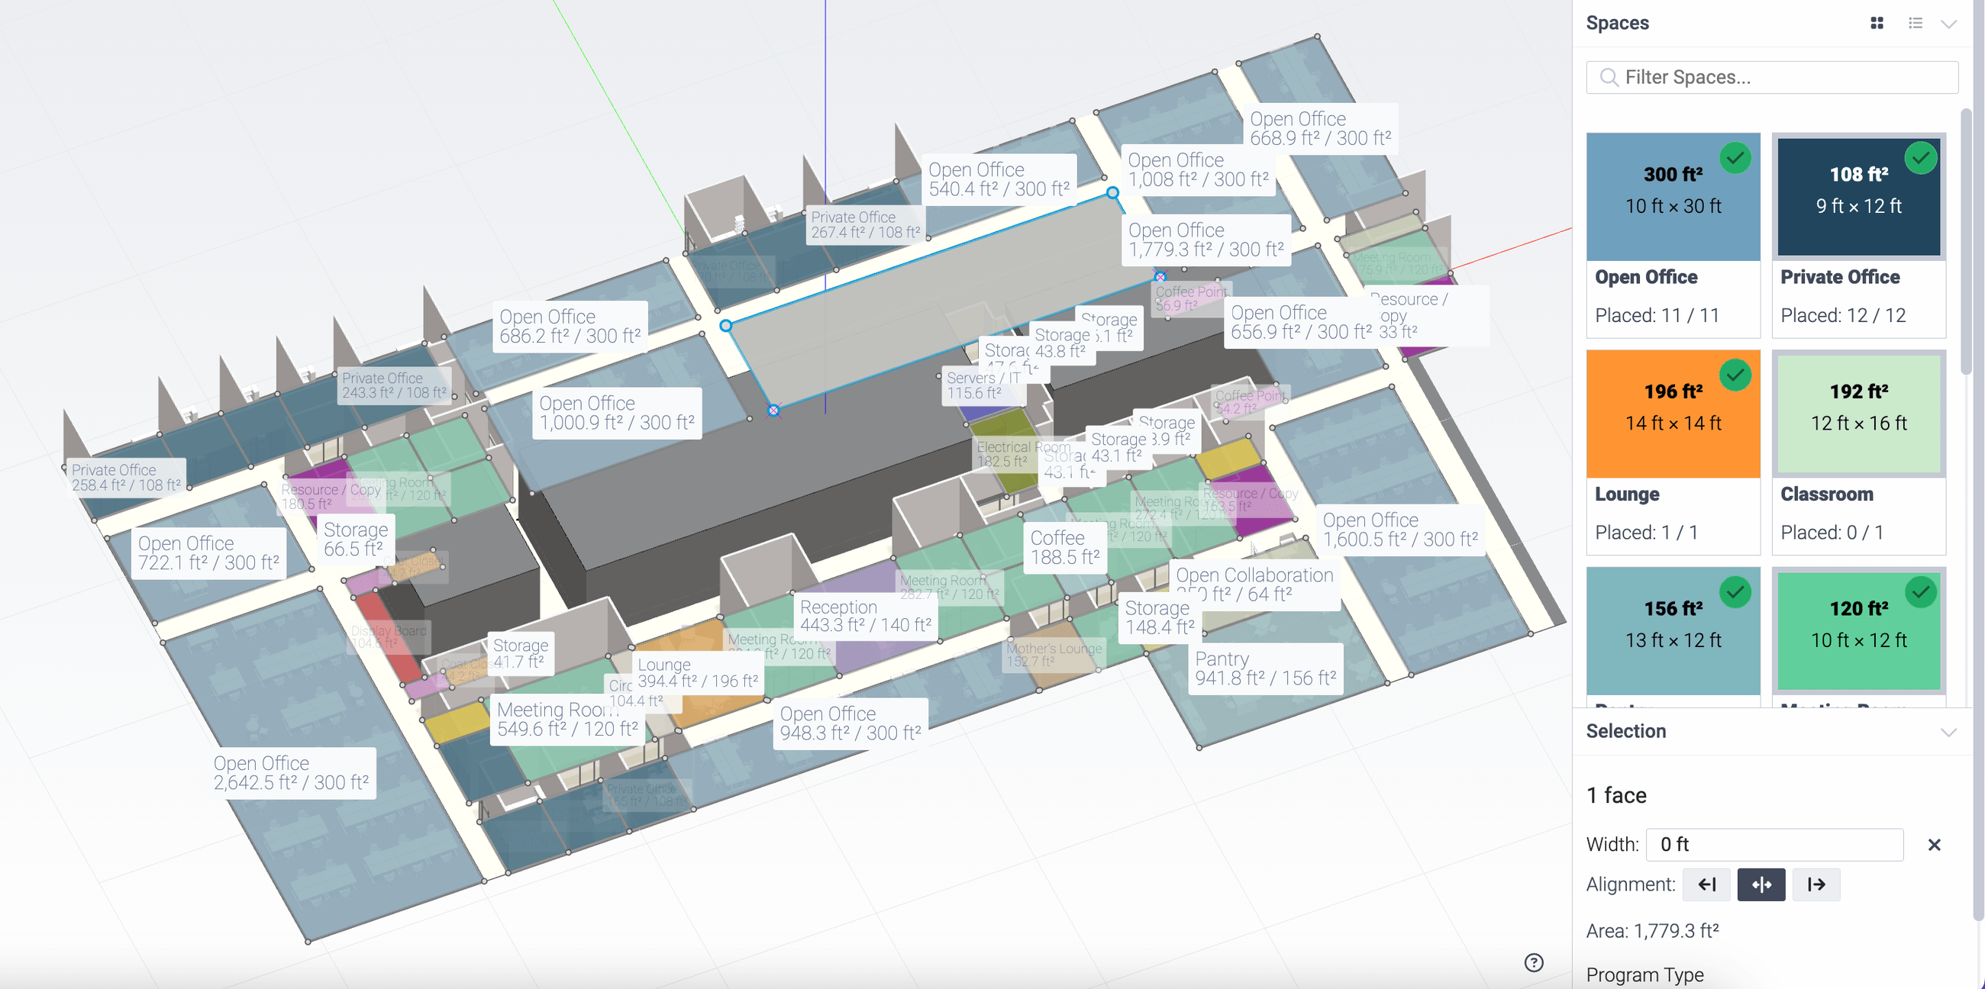Switch Spaces panel to list view

1915,23
